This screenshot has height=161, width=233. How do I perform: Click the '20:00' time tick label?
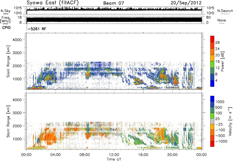coord(172,155)
